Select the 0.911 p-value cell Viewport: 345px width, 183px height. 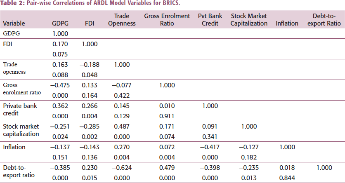(167, 116)
